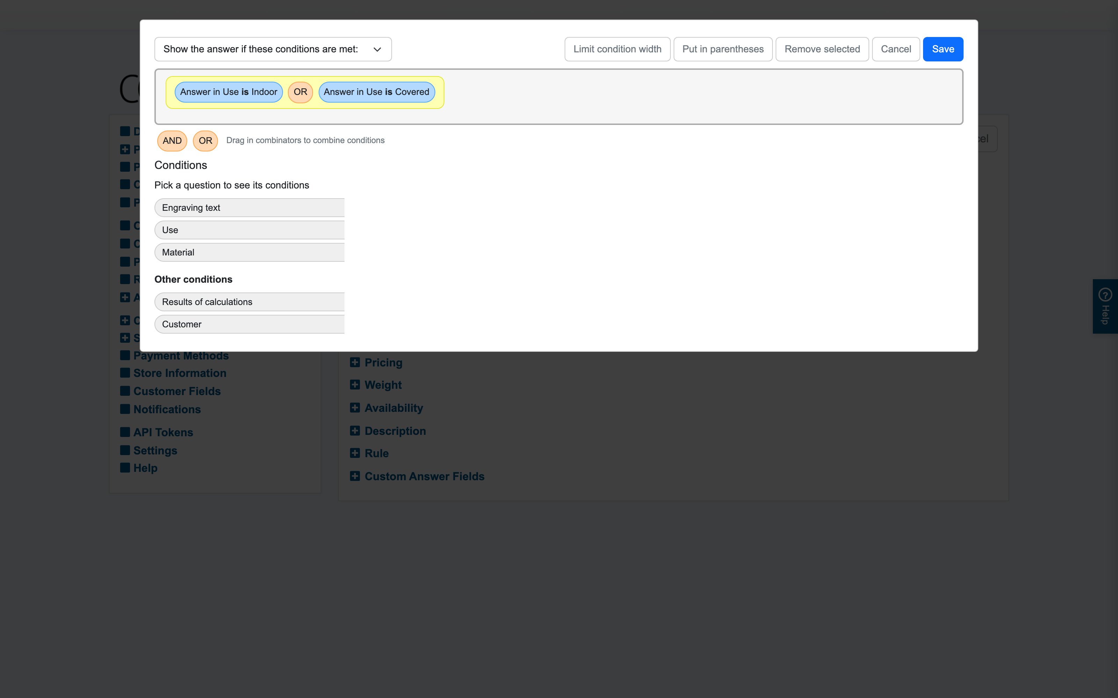Click the square icon beside API Tokens
1118x698 pixels.
125,432
